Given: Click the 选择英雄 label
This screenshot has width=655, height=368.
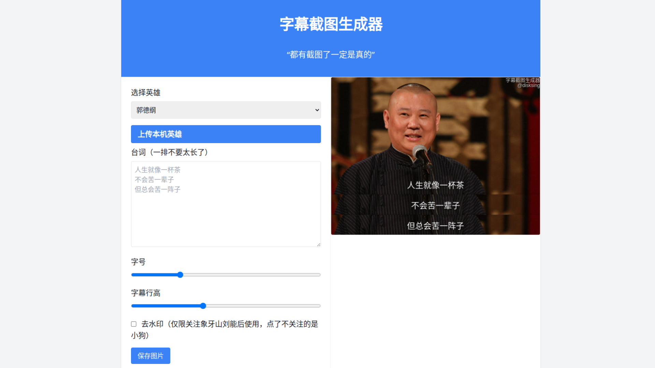Looking at the screenshot, I should click(146, 93).
